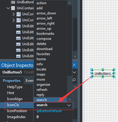Close the Object Inspector panel
Image resolution: width=118 pixels, height=122 pixels.
[74, 65]
